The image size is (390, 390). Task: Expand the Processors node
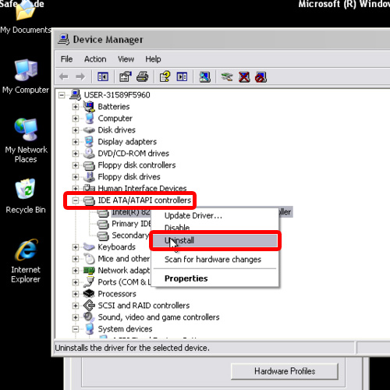76,294
